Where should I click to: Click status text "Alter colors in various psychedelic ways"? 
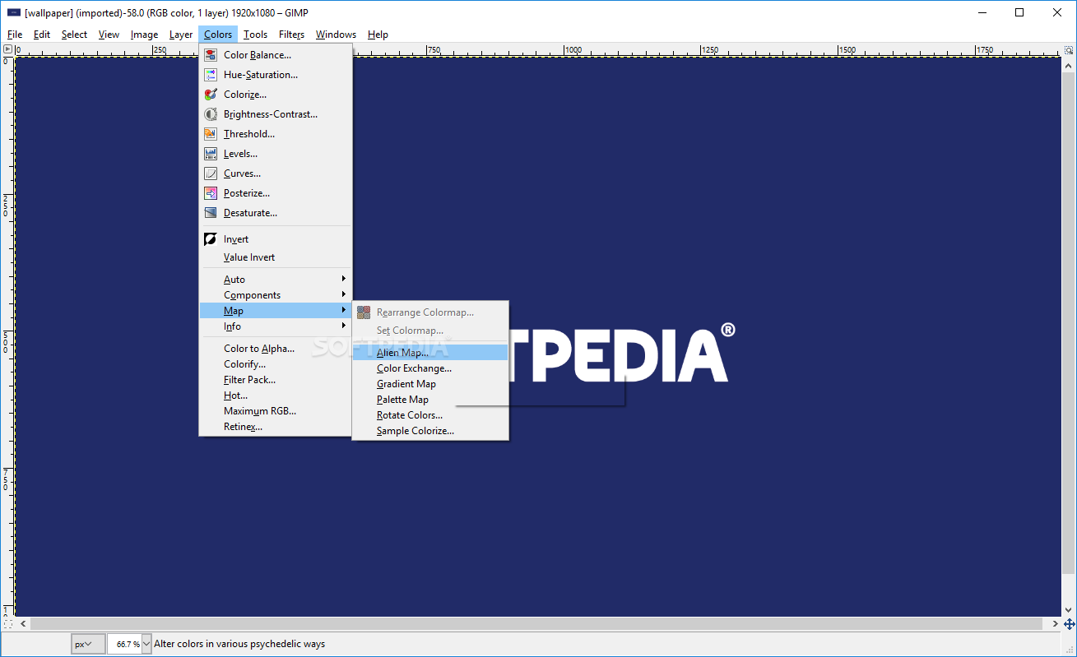click(239, 644)
